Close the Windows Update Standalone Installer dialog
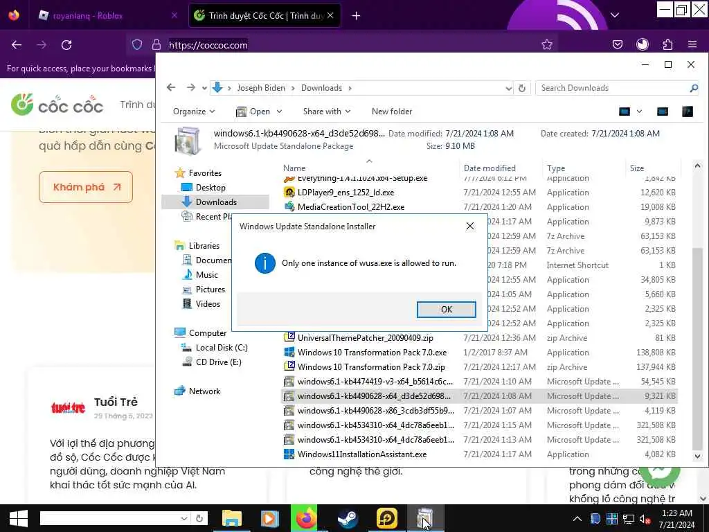The width and height of the screenshot is (709, 532). (470, 227)
